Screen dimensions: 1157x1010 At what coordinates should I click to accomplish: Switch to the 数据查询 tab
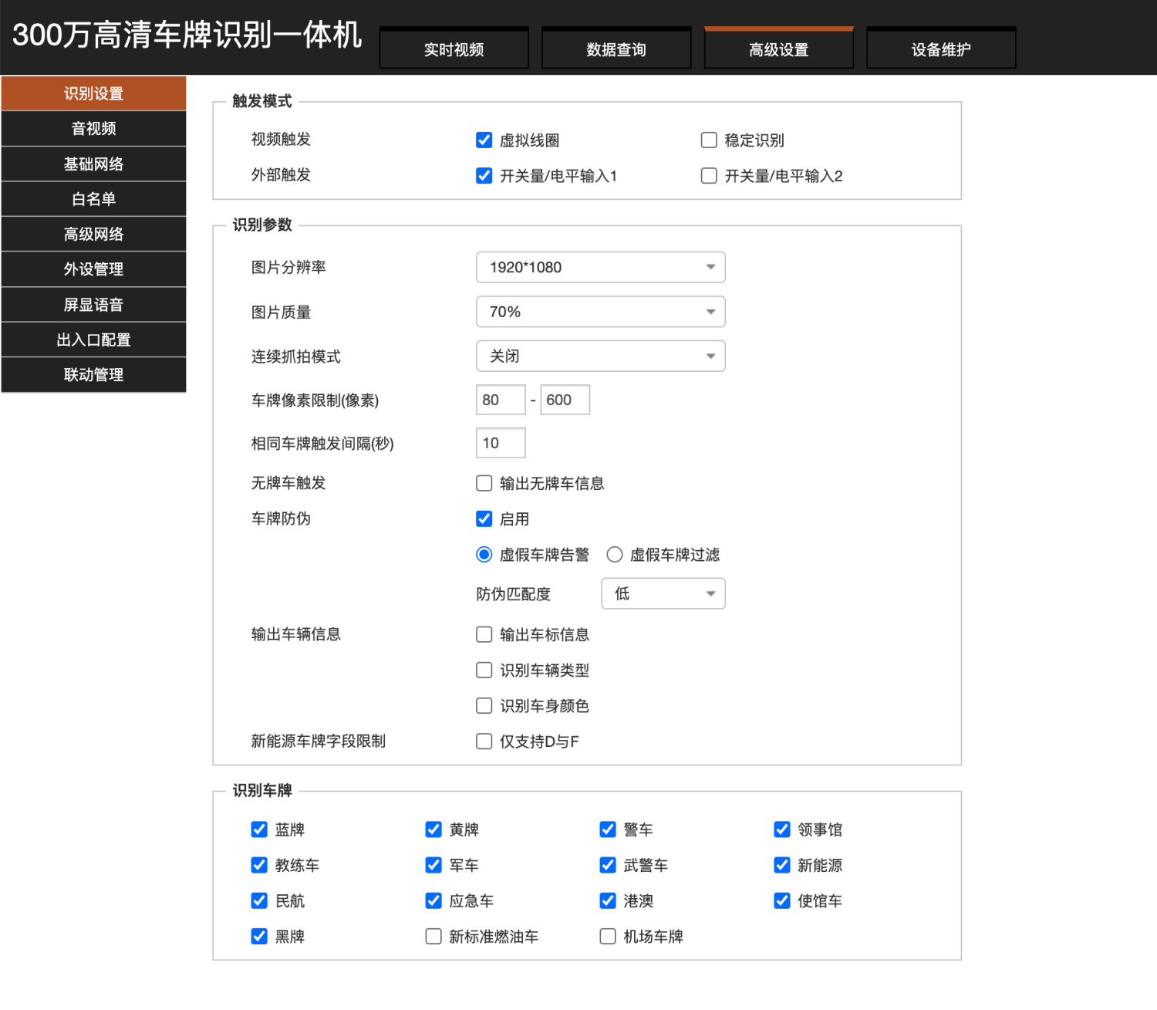[616, 49]
